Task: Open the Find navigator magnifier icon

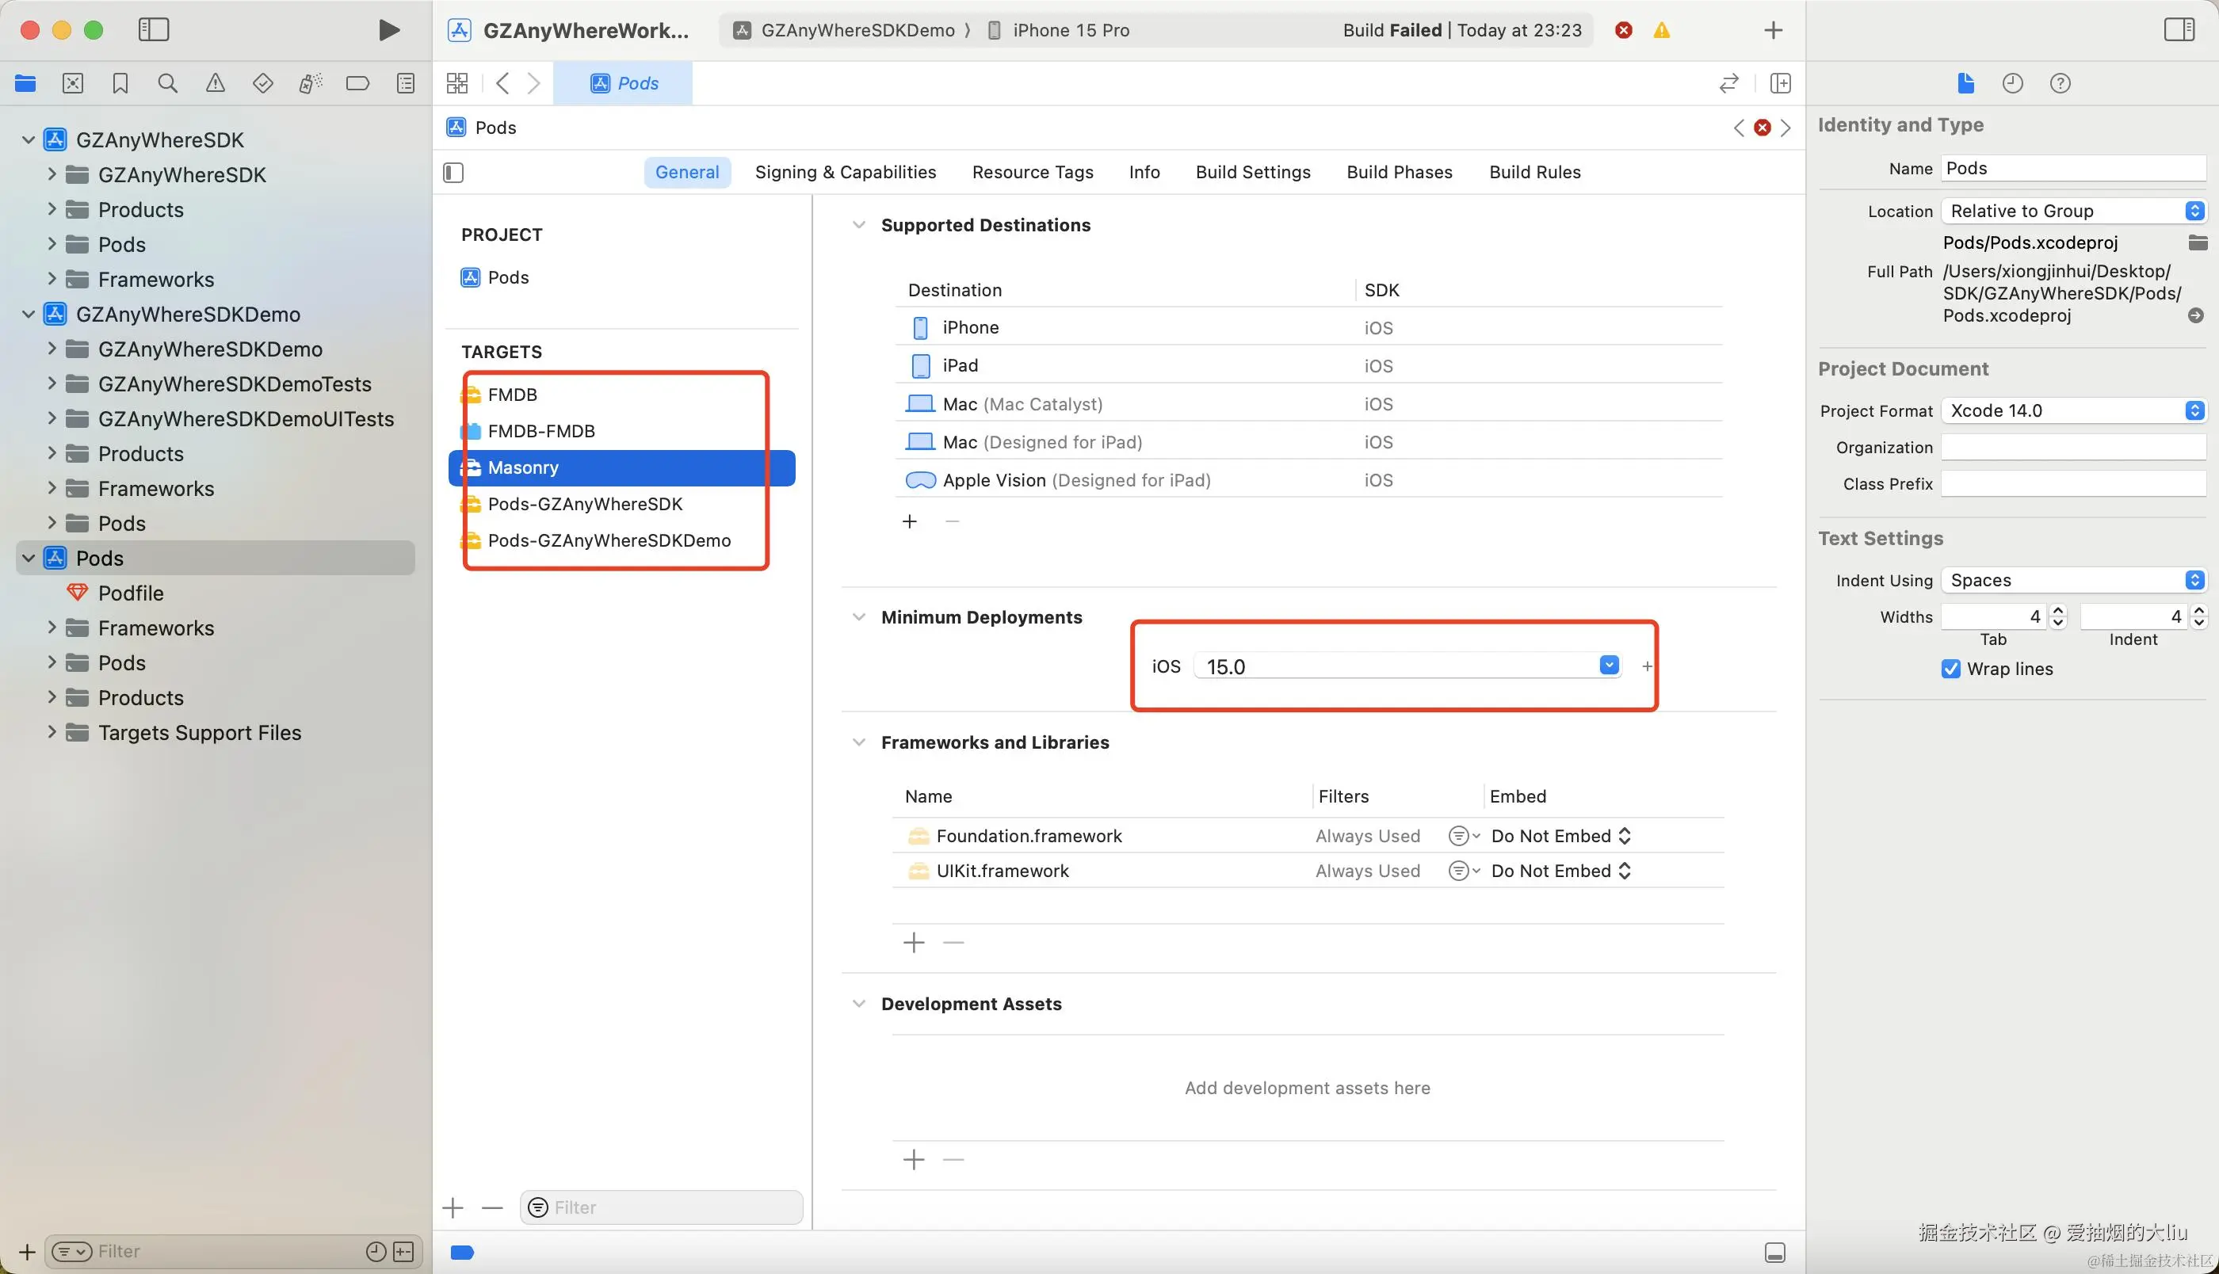Action: (x=167, y=83)
